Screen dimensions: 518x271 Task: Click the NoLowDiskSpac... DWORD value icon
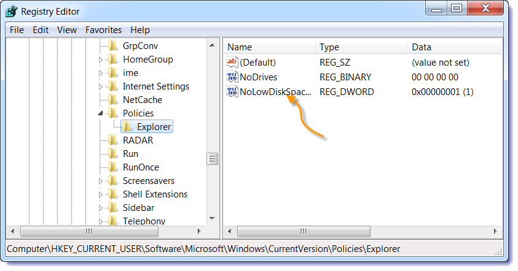pos(232,91)
